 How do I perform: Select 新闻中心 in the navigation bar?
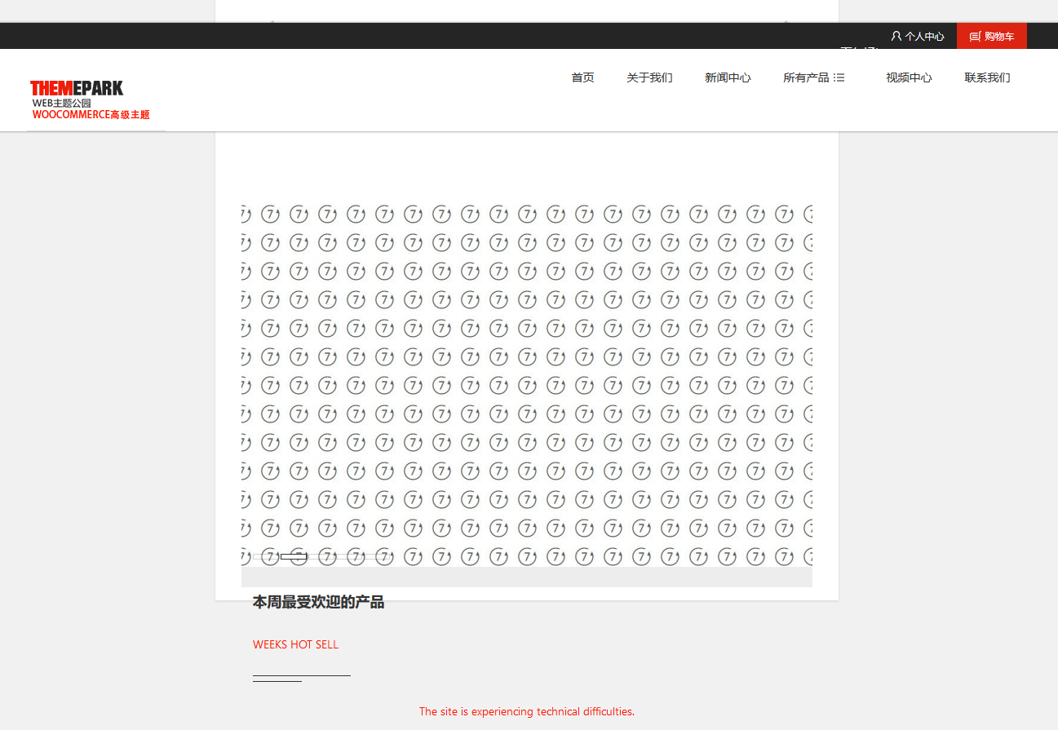point(728,77)
